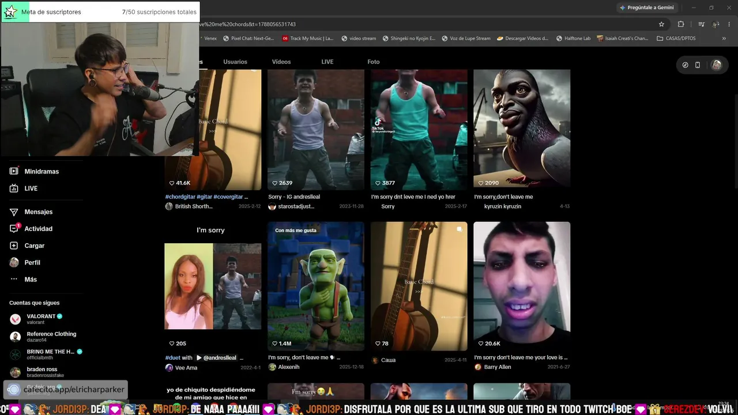Screen dimensions: 738x415
Task: Open the Voz de Lupe Stream bookmark
Action: click(466, 39)
